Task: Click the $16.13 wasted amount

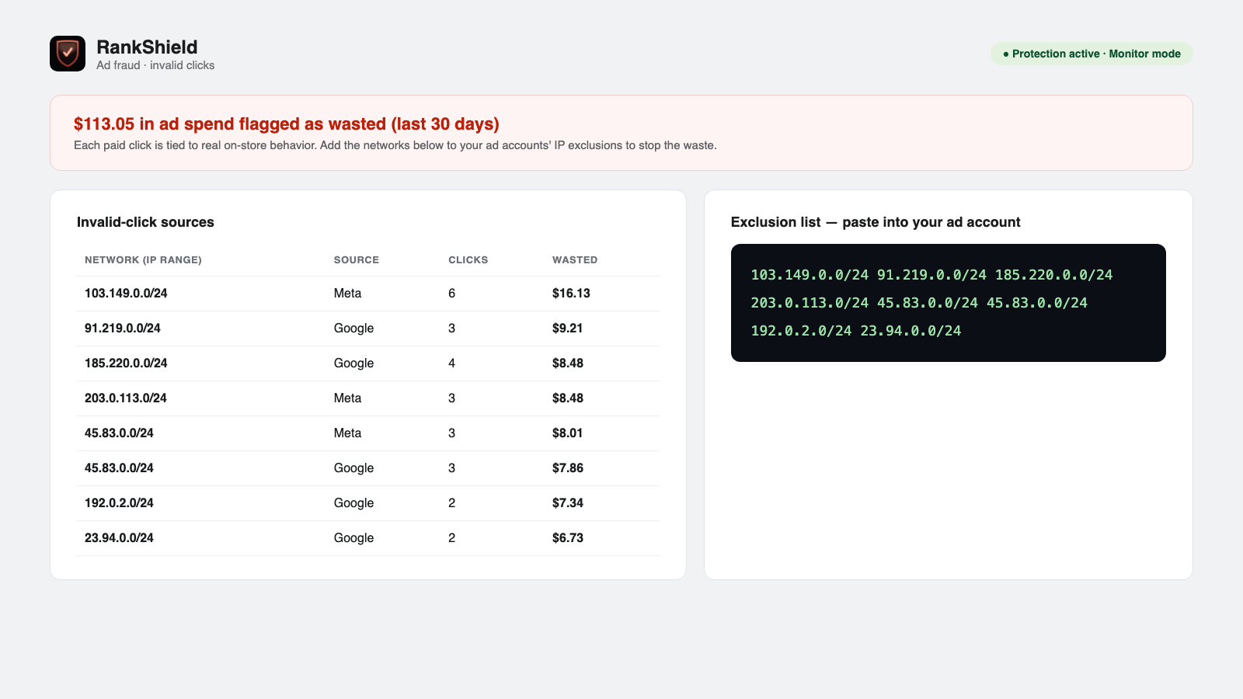Action: pos(571,294)
